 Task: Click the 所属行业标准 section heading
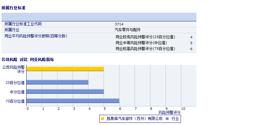pyautogui.click(x=13, y=8)
